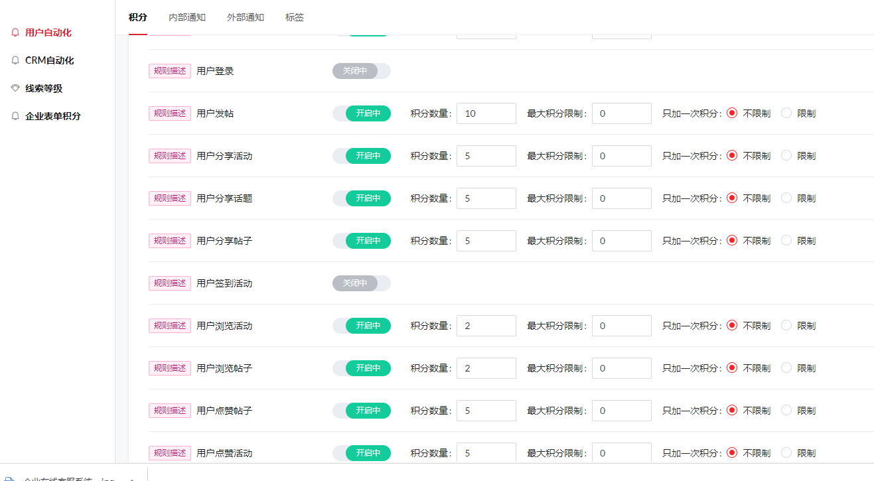
Task: Disable the 用户点赞帖子 rule toggle
Action: (362, 411)
